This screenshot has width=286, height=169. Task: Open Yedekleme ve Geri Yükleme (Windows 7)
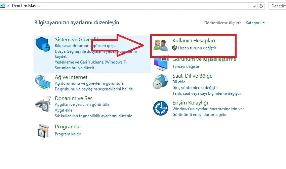[91, 62]
